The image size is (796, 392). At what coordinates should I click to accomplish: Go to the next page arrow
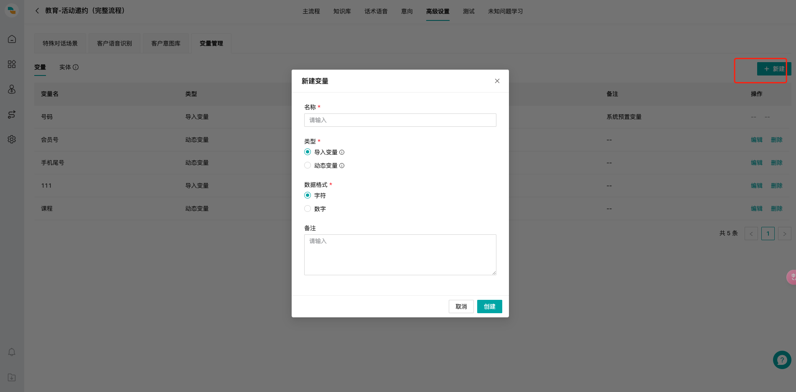coord(785,234)
